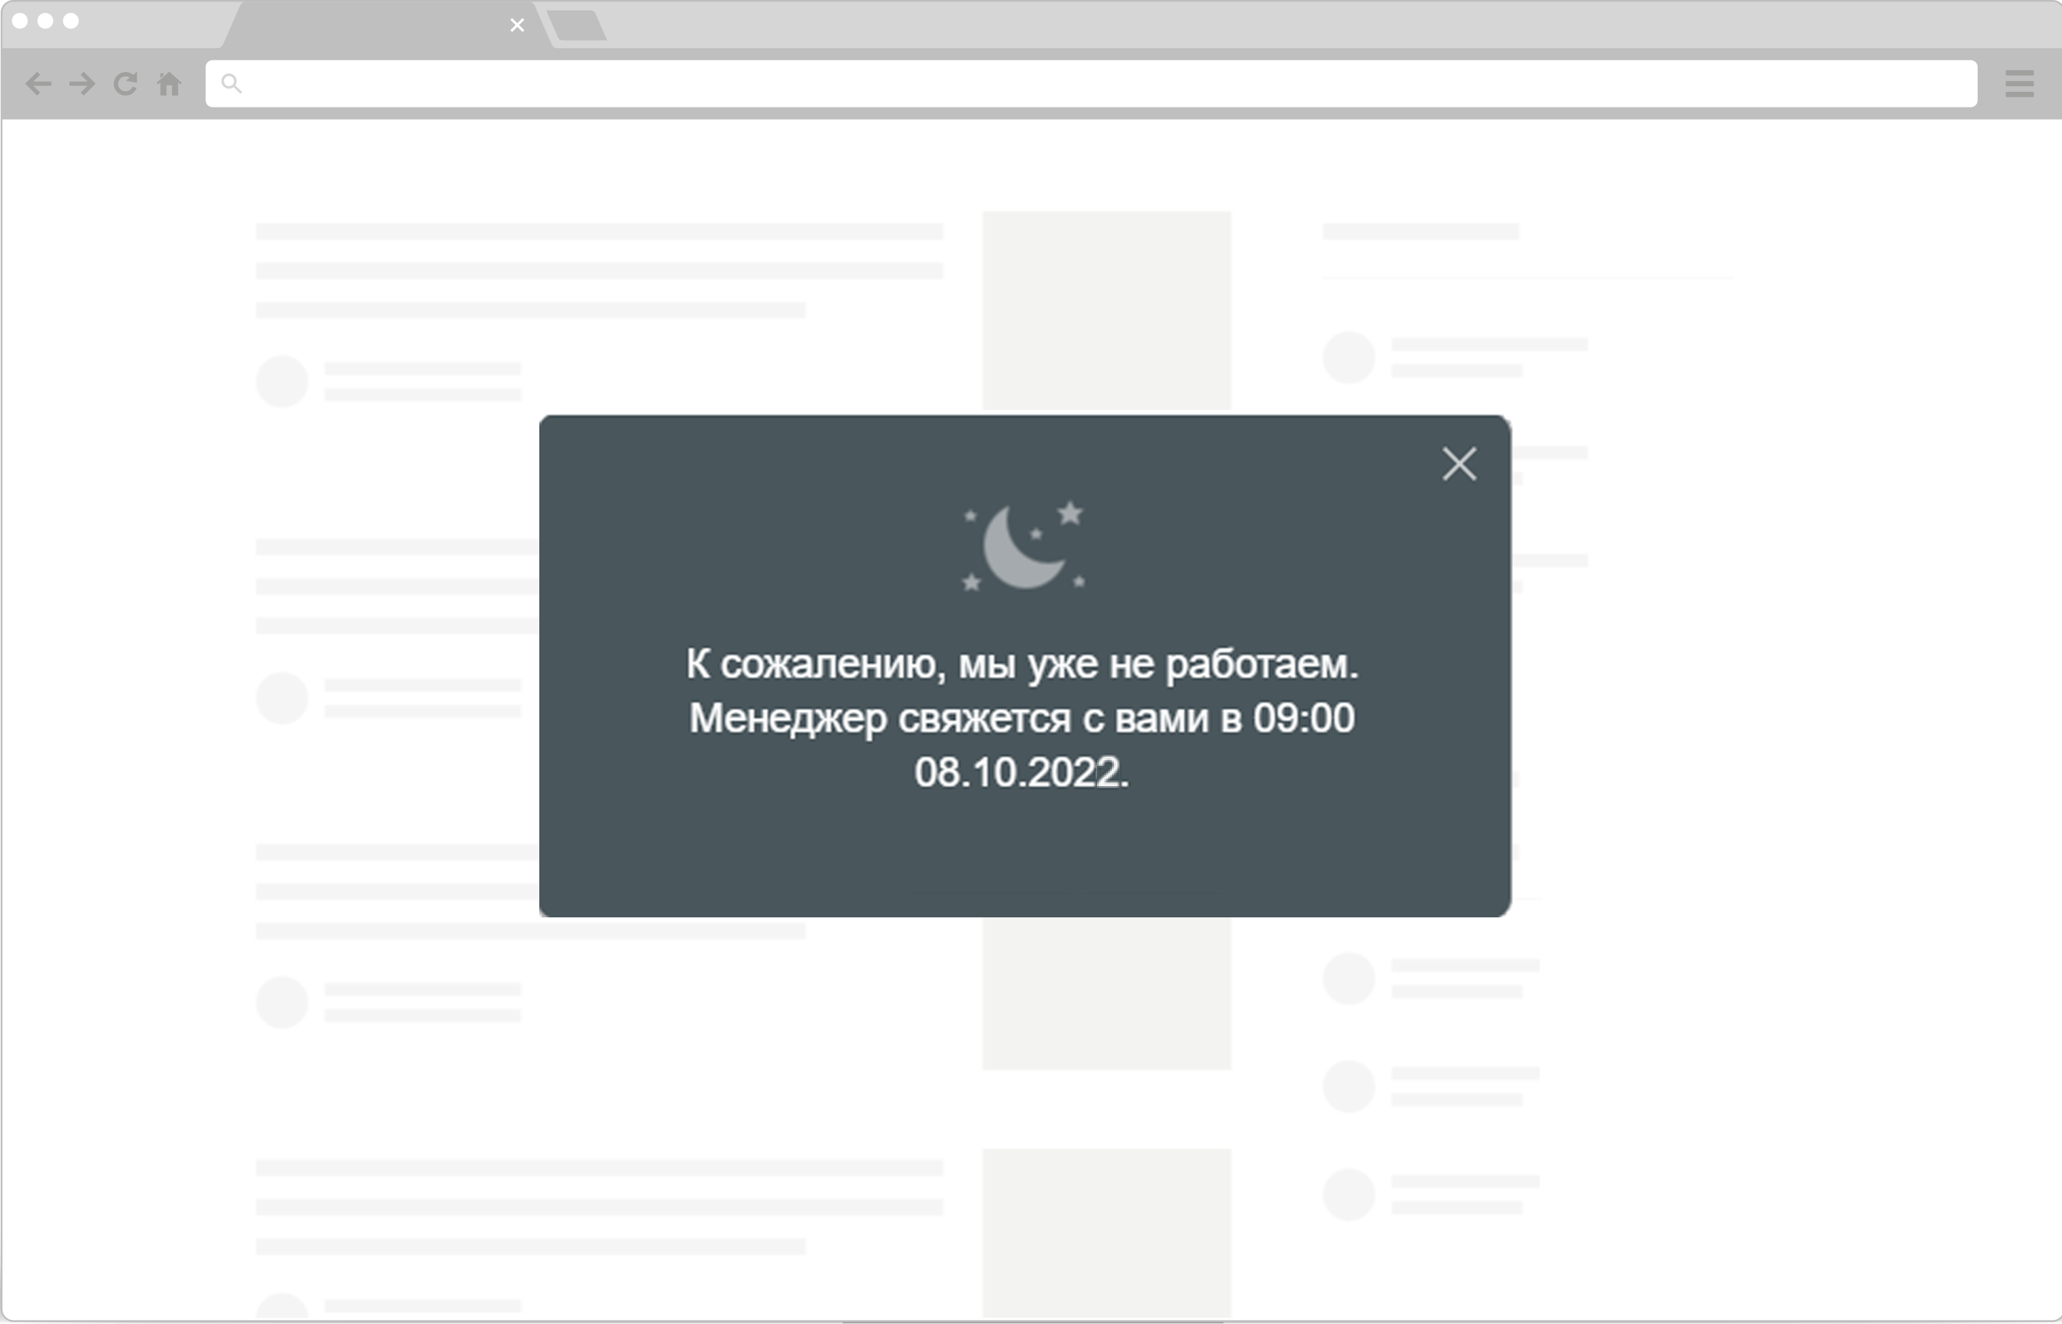Click the 'К сожалению, мы уже не работаем' text
2062x1324 pixels.
point(1021,664)
